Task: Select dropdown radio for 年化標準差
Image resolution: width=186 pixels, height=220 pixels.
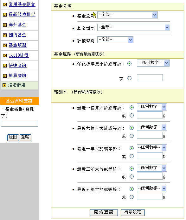Action: (130, 64)
